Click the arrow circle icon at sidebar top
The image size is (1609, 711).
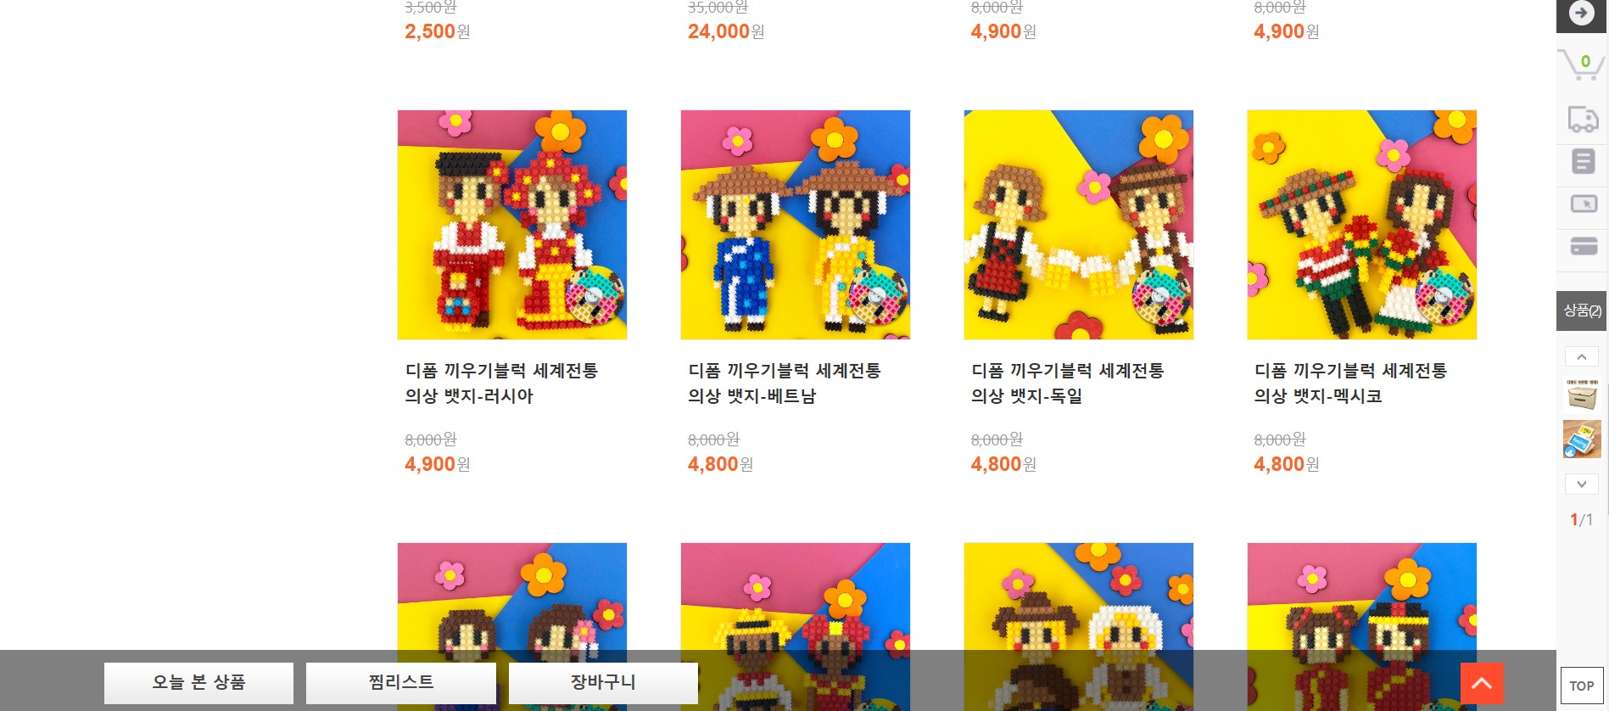pos(1581,14)
